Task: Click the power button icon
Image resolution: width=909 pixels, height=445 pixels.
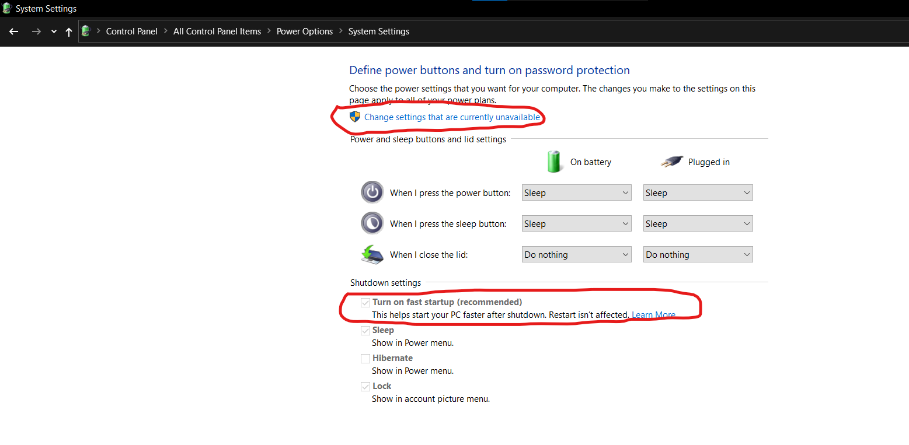Action: 372,192
